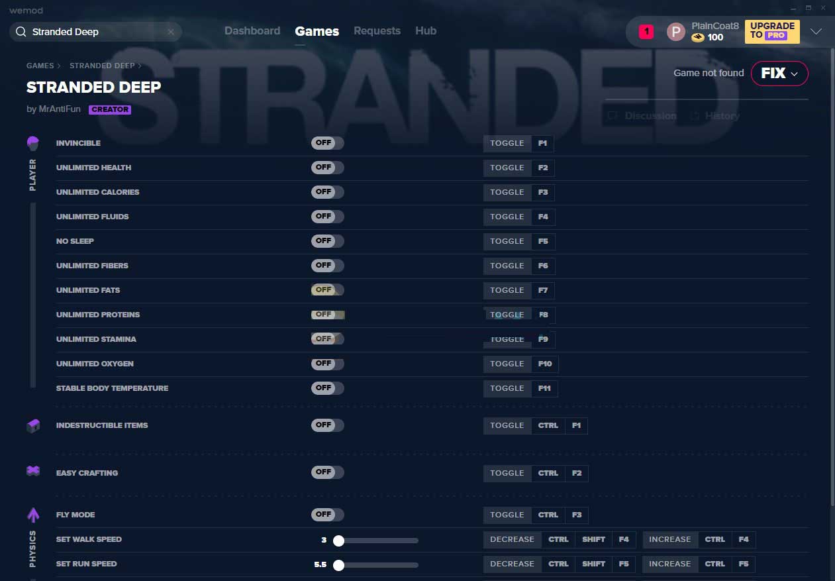This screenshot has height=581, width=835.
Task: Click the PlainCoat8 username
Action: [715, 26]
